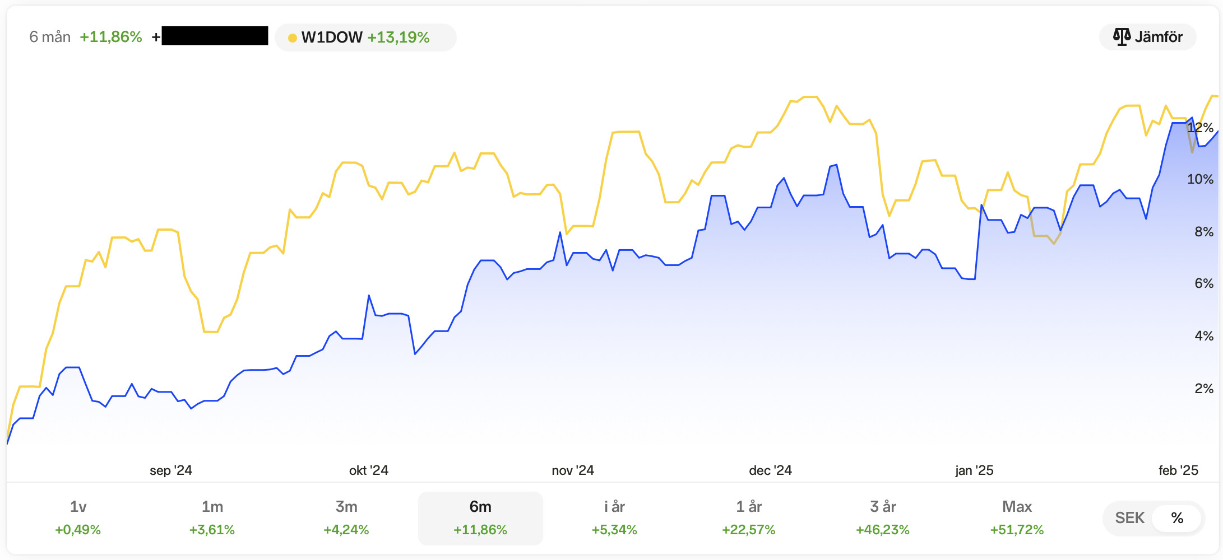Viewport: 1223px width, 560px height.
Task: Select the W1DOW +13,19% comparison chip
Action: click(365, 38)
